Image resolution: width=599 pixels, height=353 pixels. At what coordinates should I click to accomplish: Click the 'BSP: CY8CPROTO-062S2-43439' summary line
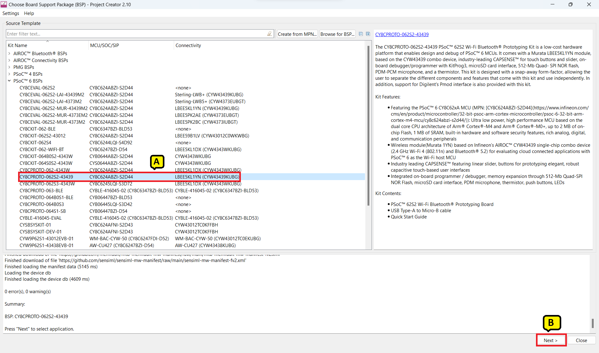point(36,317)
